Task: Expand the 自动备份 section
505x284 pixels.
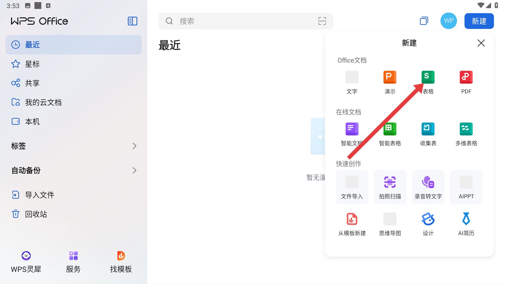Action: [x=134, y=170]
